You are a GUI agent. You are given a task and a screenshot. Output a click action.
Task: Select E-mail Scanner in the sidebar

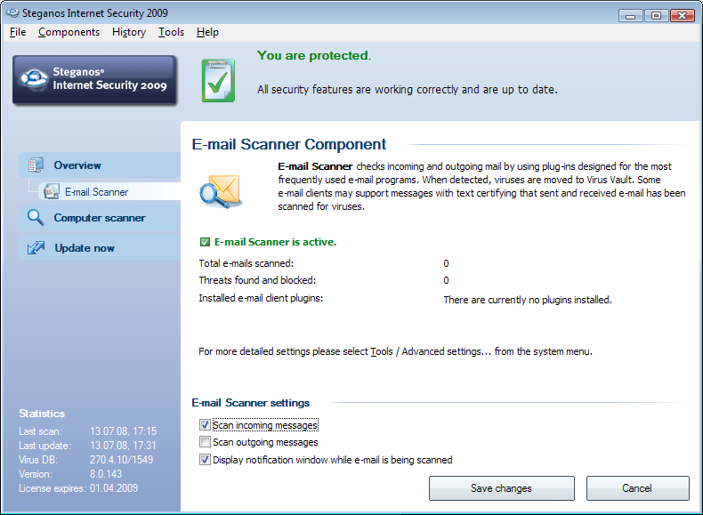coord(109,191)
